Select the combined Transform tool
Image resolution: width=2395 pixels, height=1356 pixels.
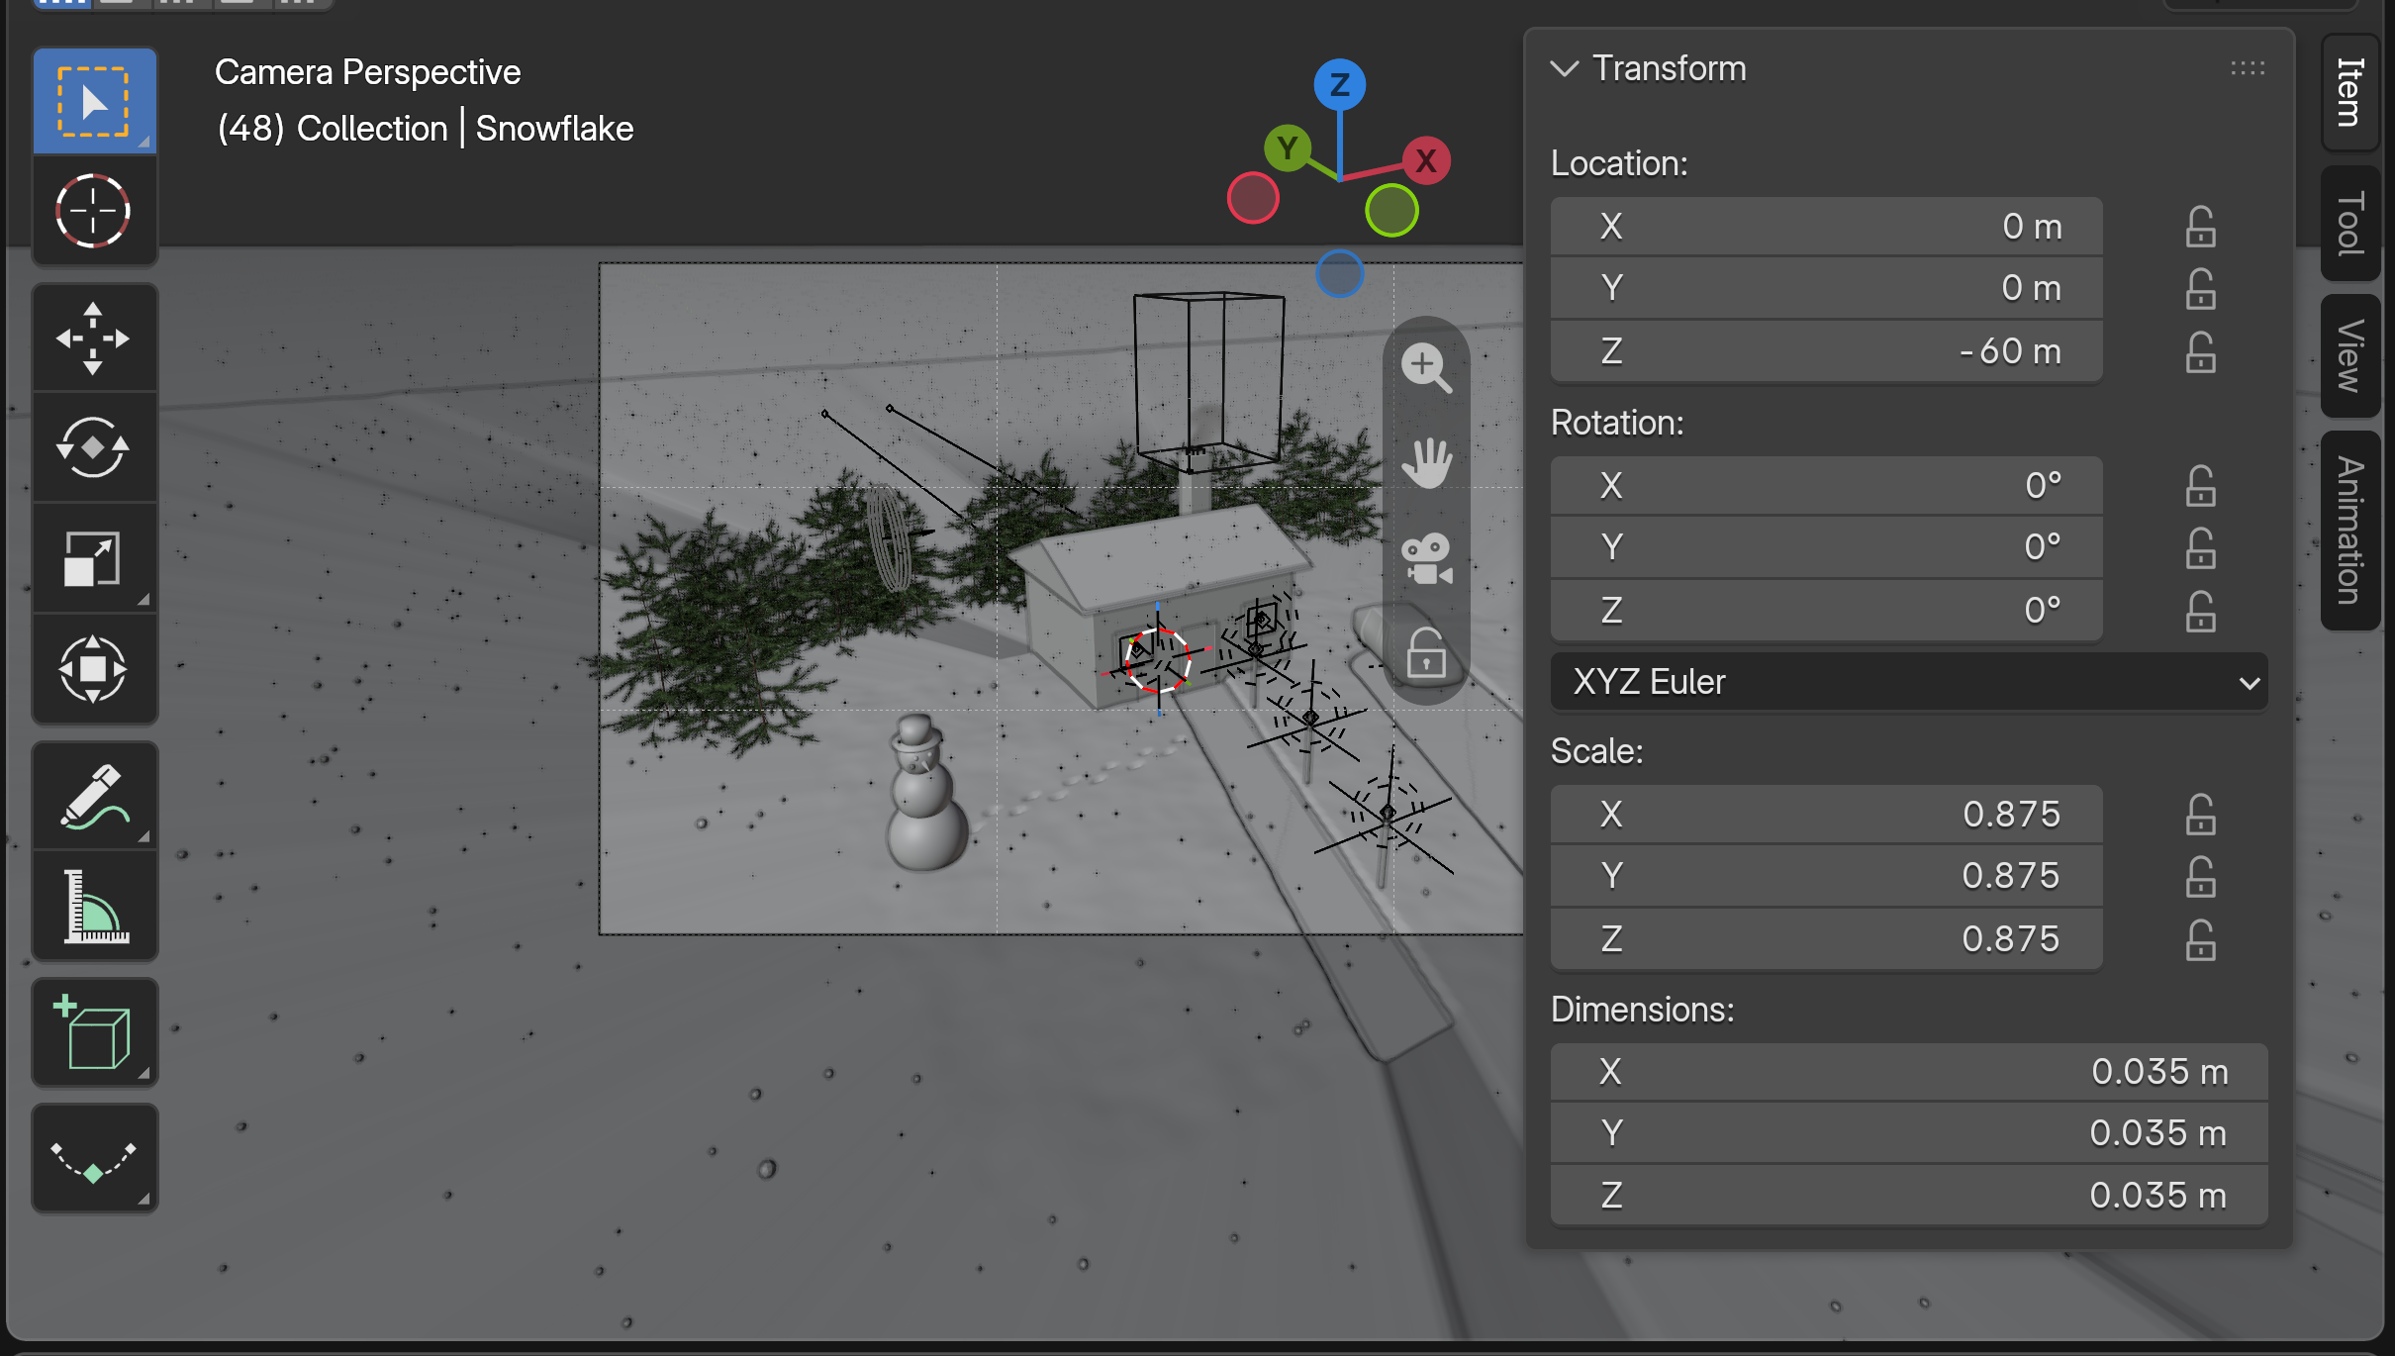(x=94, y=670)
